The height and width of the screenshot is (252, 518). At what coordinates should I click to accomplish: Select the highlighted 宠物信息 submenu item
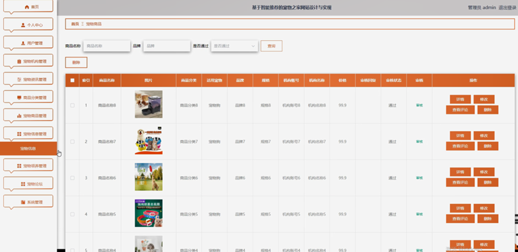tap(28, 148)
